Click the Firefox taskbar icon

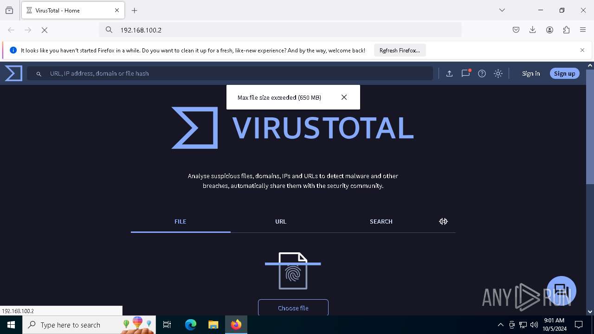tap(236, 325)
